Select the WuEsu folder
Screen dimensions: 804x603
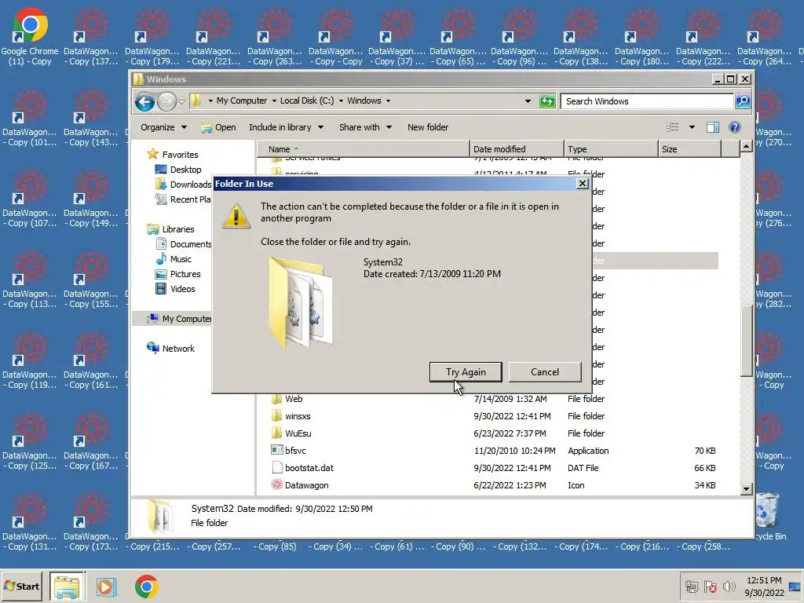point(291,433)
